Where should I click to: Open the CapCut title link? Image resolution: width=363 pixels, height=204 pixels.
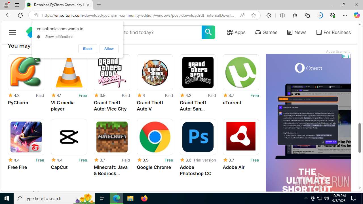(59, 167)
